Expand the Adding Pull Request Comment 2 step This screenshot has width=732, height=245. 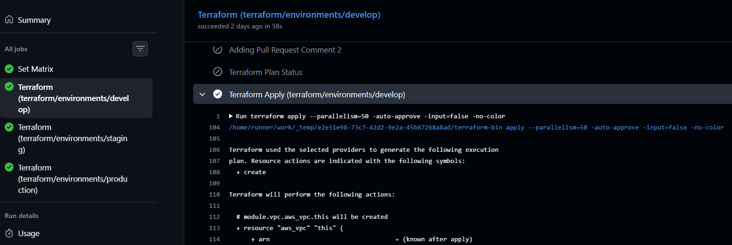pyautogui.click(x=285, y=50)
